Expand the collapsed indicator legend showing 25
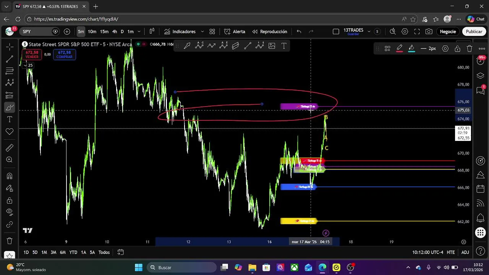The height and width of the screenshot is (275, 489). (28, 65)
